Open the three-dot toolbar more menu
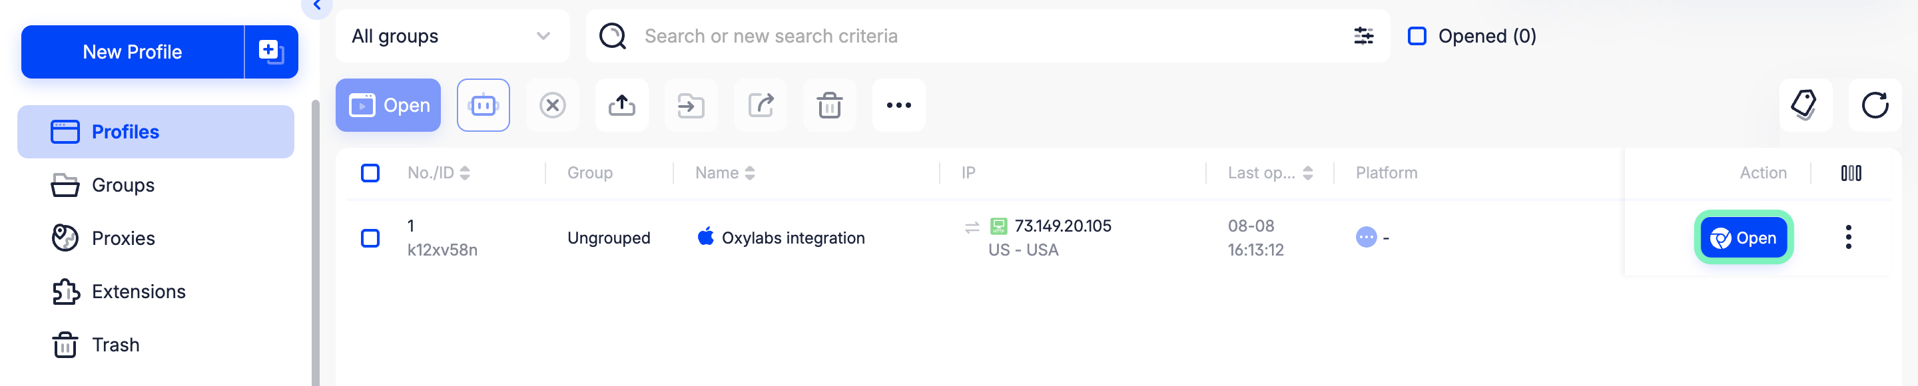Image resolution: width=1918 pixels, height=386 pixels. (898, 106)
